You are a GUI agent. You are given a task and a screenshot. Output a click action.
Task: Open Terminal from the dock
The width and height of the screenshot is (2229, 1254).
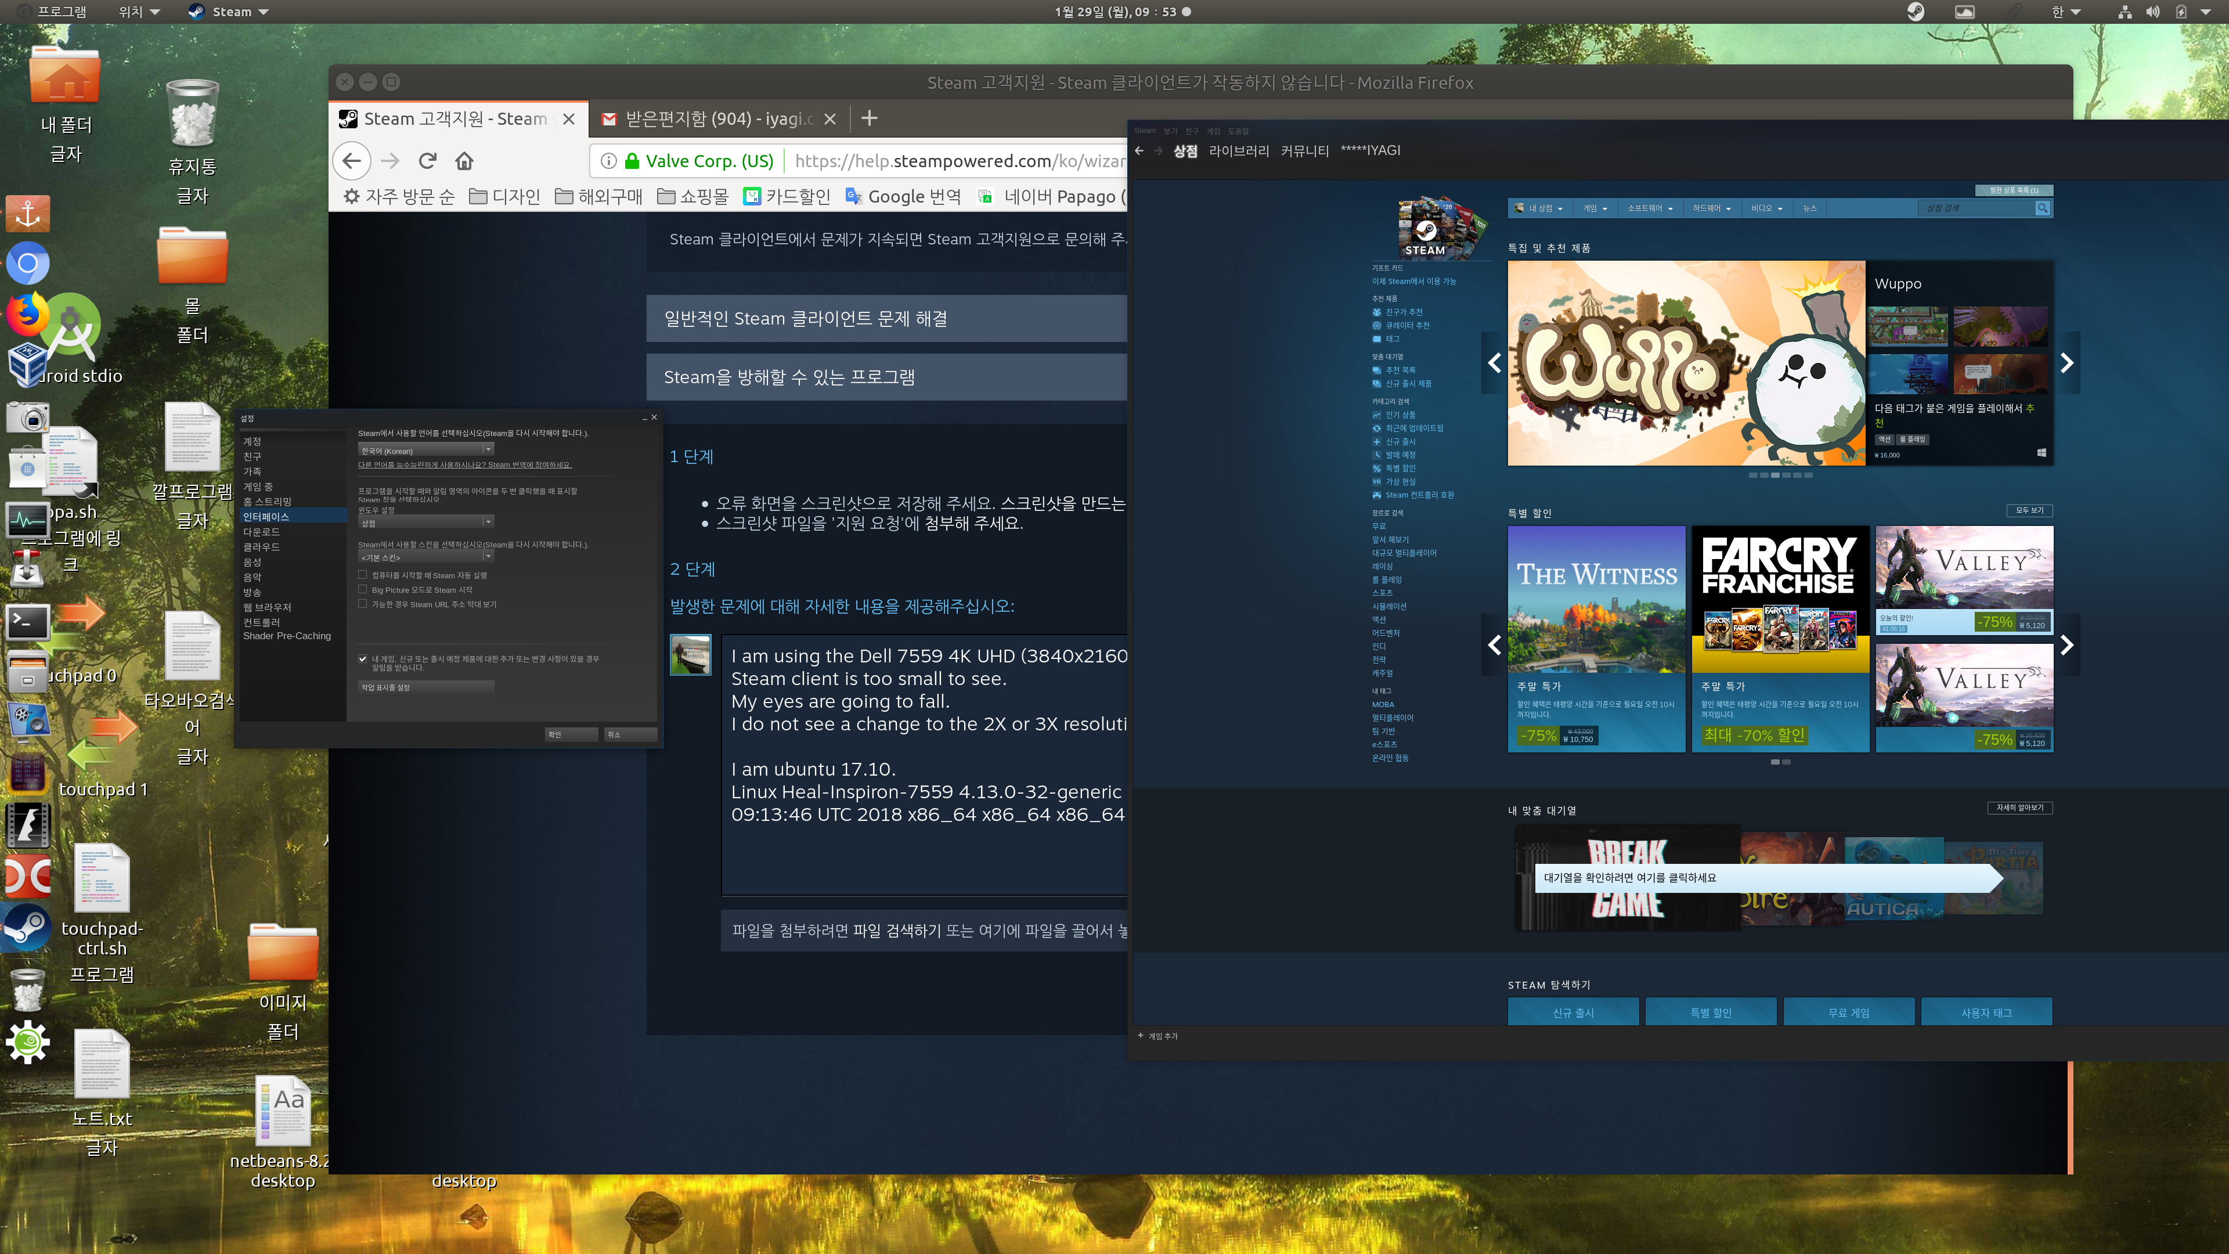tap(28, 622)
